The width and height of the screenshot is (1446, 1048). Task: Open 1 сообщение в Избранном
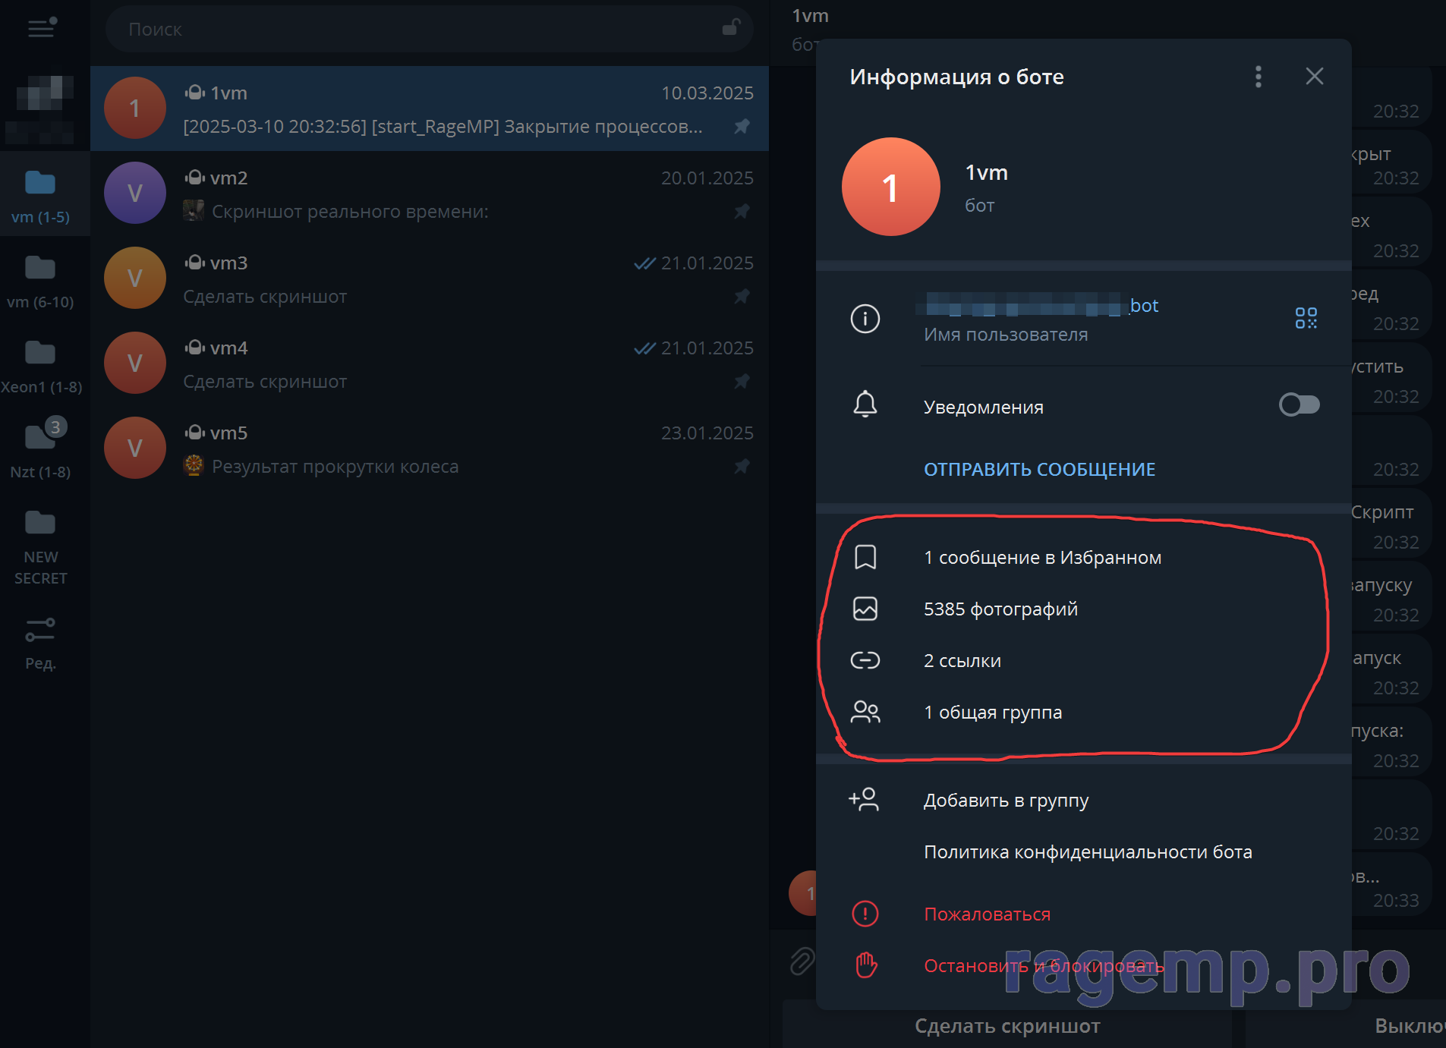coord(1041,558)
